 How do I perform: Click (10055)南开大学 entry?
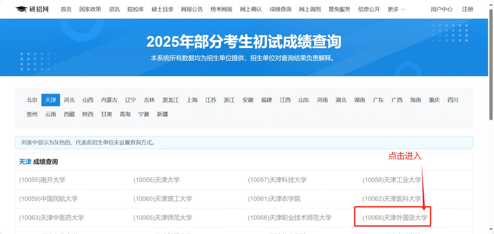[42, 180]
